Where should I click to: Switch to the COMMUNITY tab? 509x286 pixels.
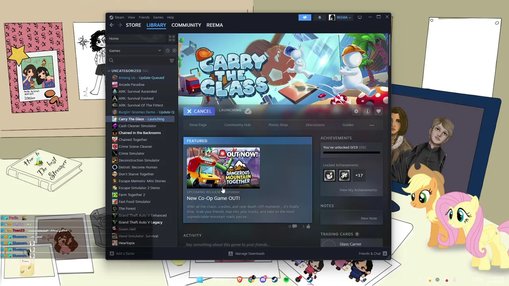coord(186,25)
